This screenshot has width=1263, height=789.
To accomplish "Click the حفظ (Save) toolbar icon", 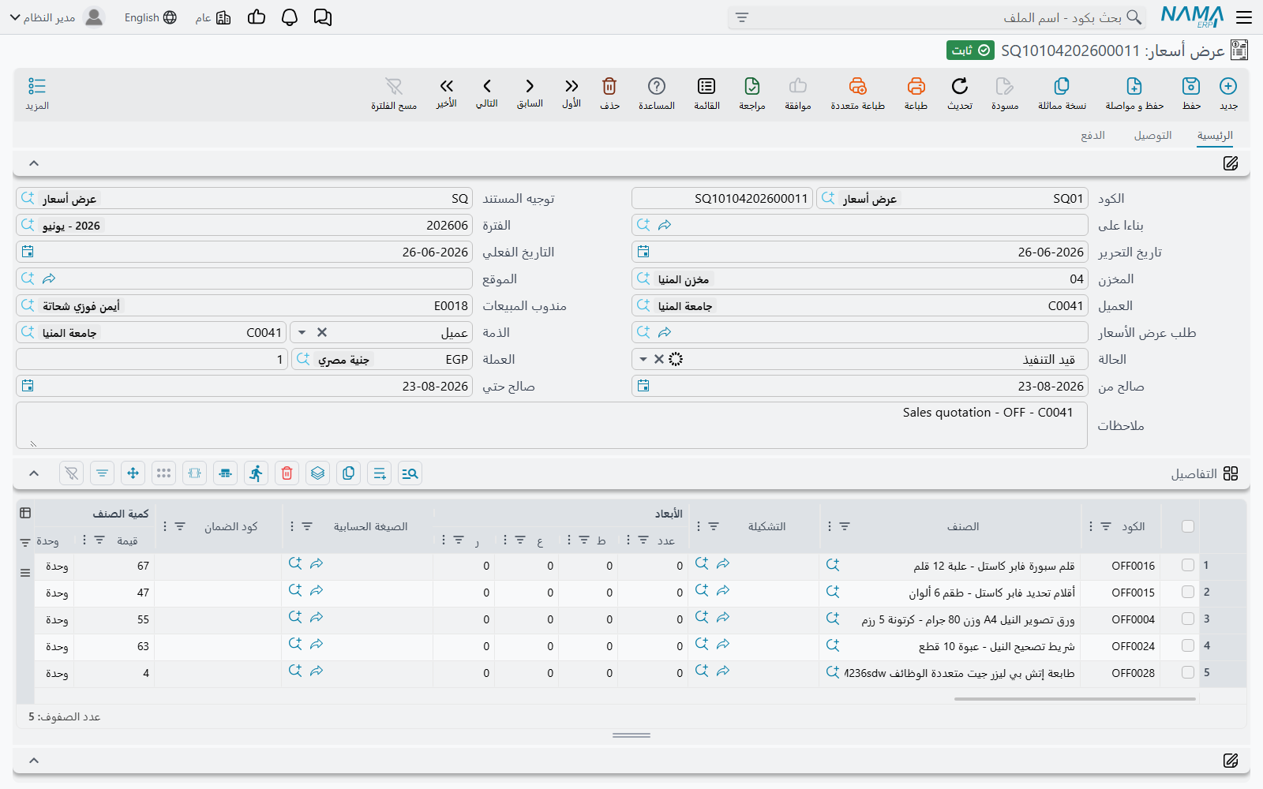I will pos(1191,86).
